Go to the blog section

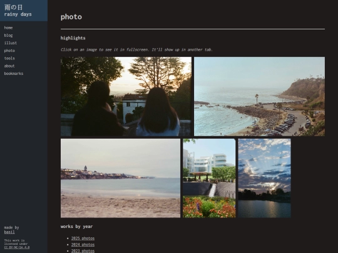tap(8, 35)
